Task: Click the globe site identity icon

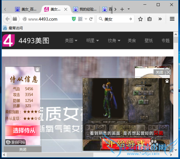Action: pyautogui.click(x=24, y=19)
